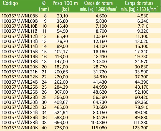Select product code 100357MWNL12B
This screenshot has width=161, height=131.
(20, 36)
